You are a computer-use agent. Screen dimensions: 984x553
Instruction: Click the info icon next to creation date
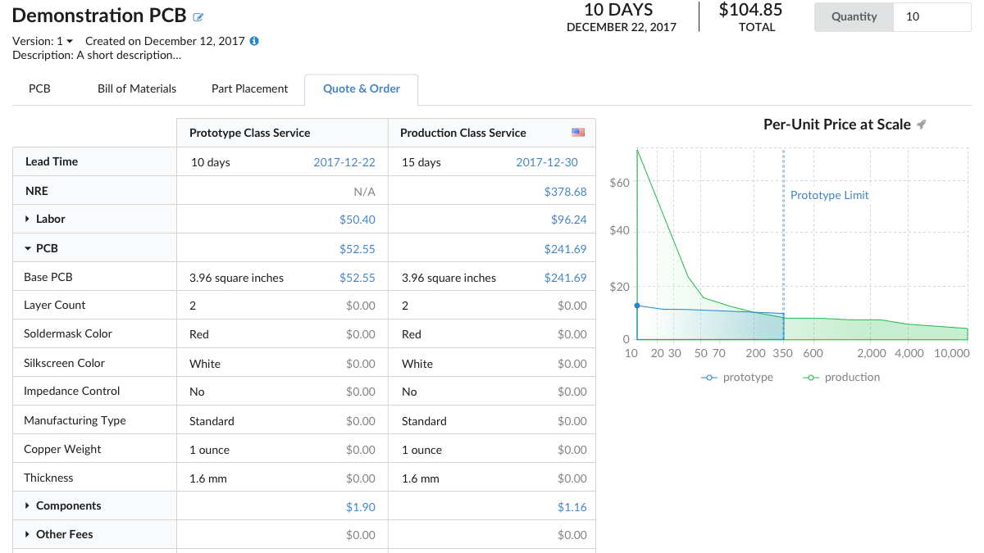254,41
